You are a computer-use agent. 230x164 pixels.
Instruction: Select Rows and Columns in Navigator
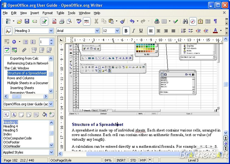click(21, 78)
